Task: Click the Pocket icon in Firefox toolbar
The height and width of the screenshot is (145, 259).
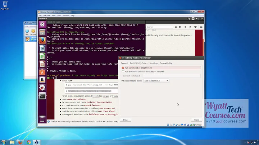Action: pyautogui.click(x=195, y=27)
